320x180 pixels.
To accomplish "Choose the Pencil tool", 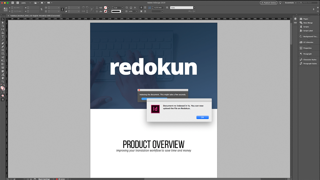I will (x=3, y=46).
